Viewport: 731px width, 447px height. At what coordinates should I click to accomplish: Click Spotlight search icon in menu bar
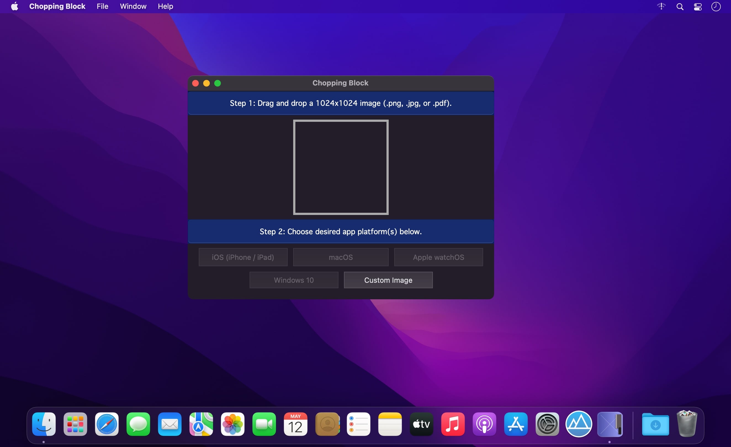(680, 7)
